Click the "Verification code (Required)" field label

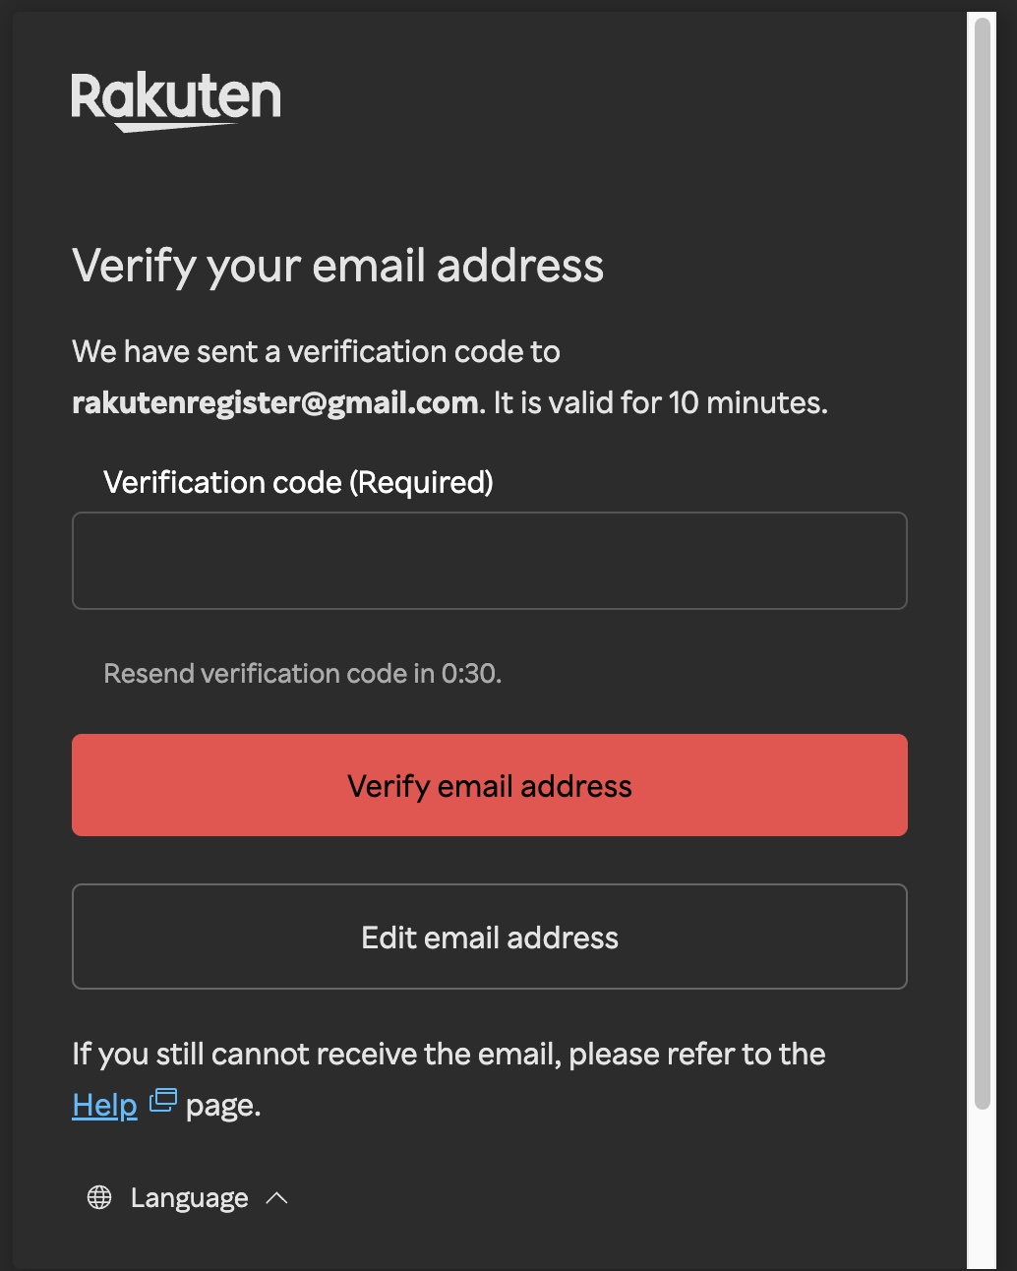[x=298, y=482]
